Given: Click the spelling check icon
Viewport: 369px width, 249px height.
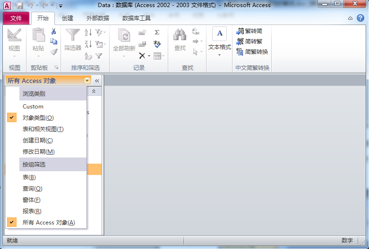Looking at the screenshot, I should click(x=157, y=44).
